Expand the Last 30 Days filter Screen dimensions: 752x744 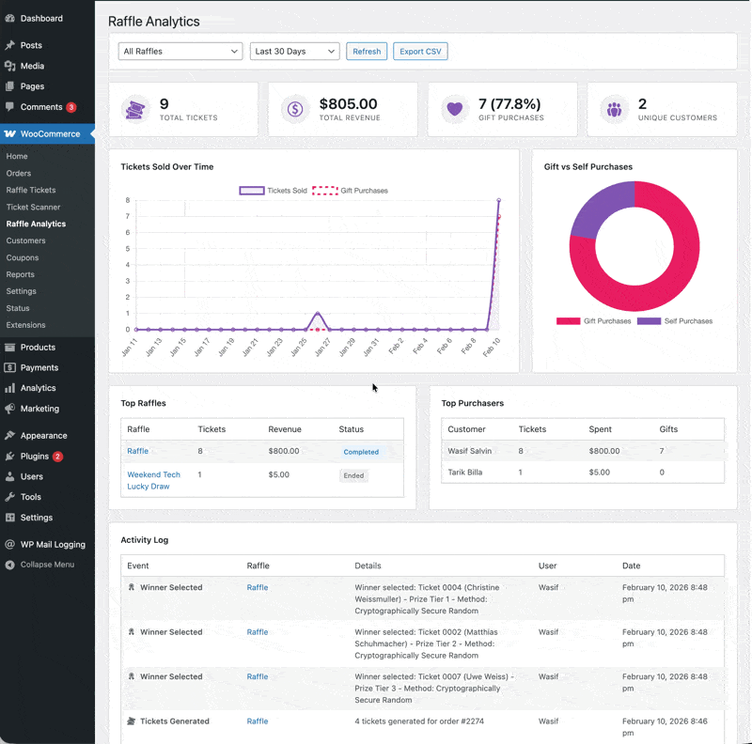(294, 52)
